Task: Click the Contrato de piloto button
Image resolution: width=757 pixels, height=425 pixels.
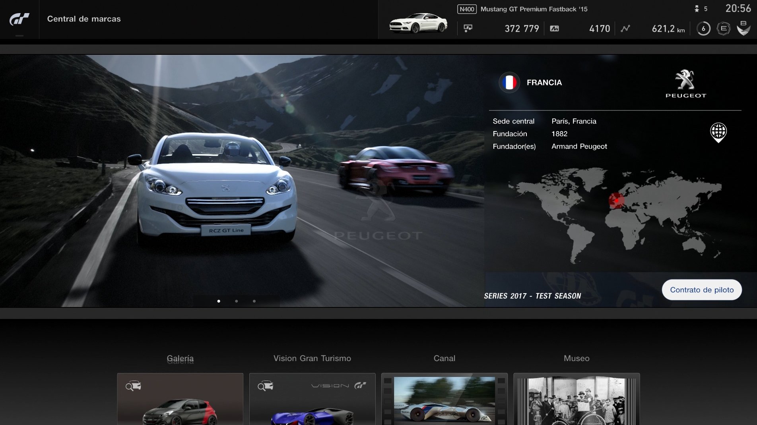Action: pos(701,290)
